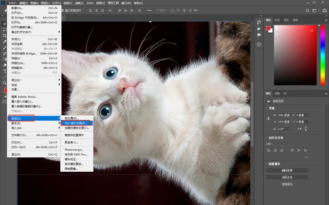This screenshot has height=205, width=329.
Task: Pick the Eyedropper tool
Action: tap(4, 43)
